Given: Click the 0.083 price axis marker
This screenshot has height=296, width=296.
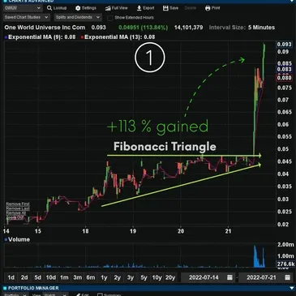Looking at the screenshot, I should tap(285, 70).
